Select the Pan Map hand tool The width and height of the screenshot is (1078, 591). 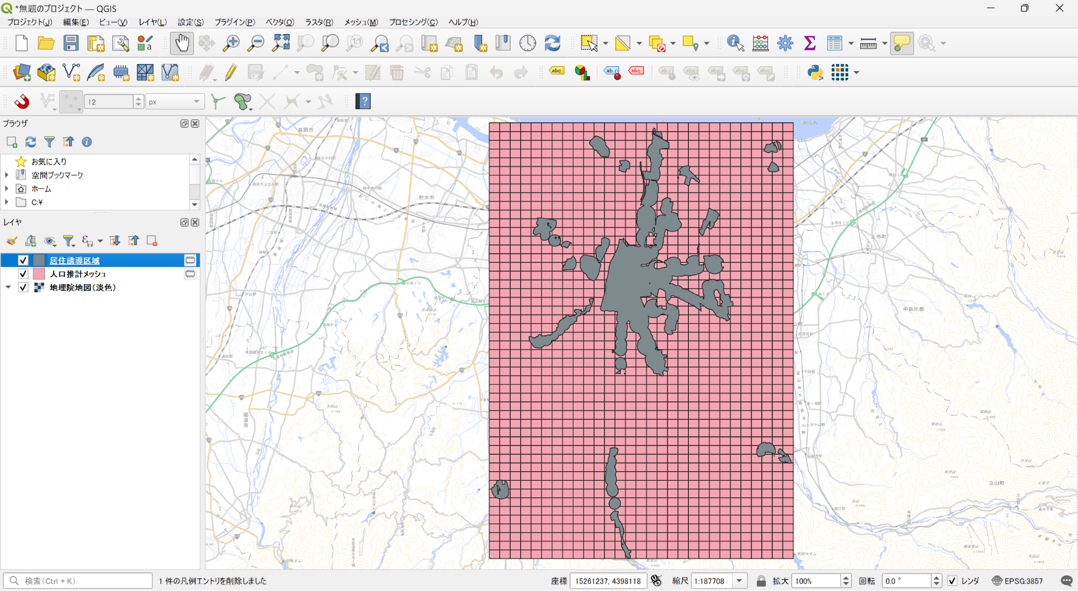(x=182, y=43)
